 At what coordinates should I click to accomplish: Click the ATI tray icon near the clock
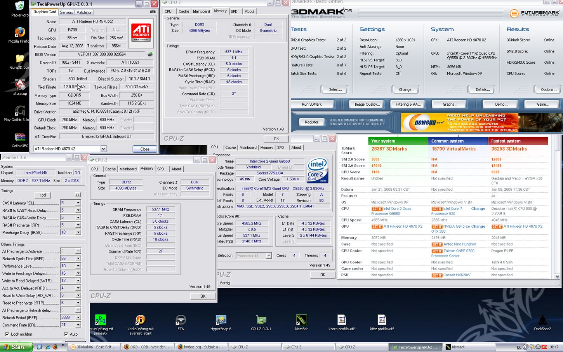tap(544, 347)
